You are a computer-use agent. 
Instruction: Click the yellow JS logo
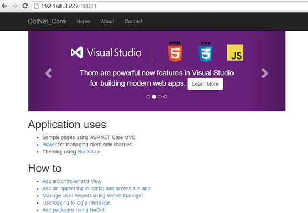(x=235, y=53)
